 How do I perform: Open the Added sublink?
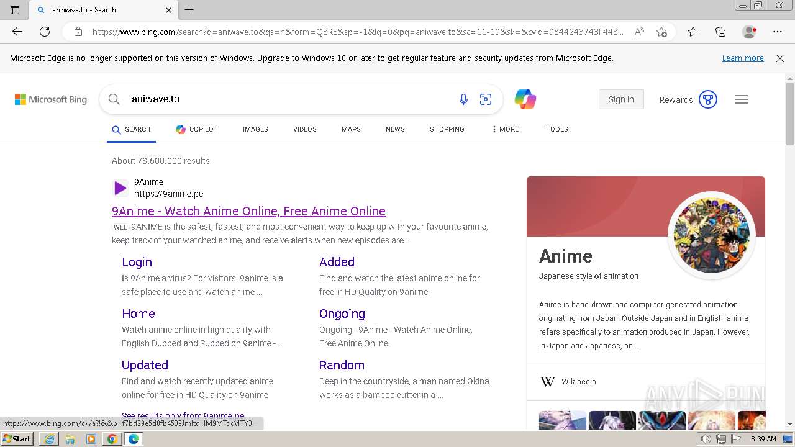337,262
